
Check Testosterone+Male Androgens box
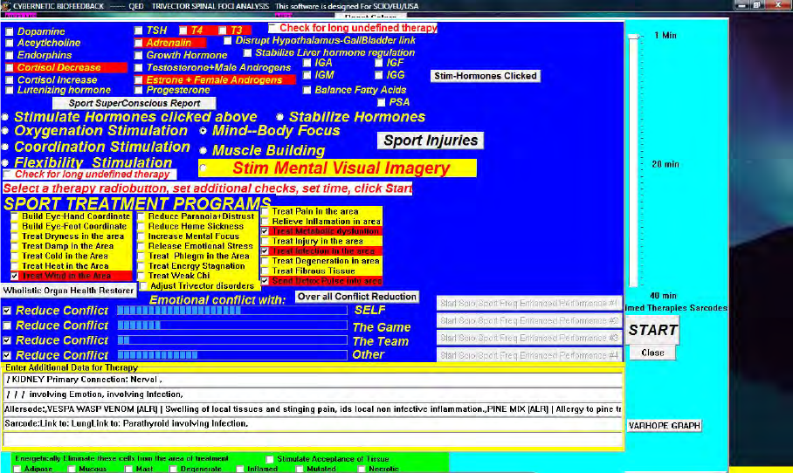[x=138, y=68]
